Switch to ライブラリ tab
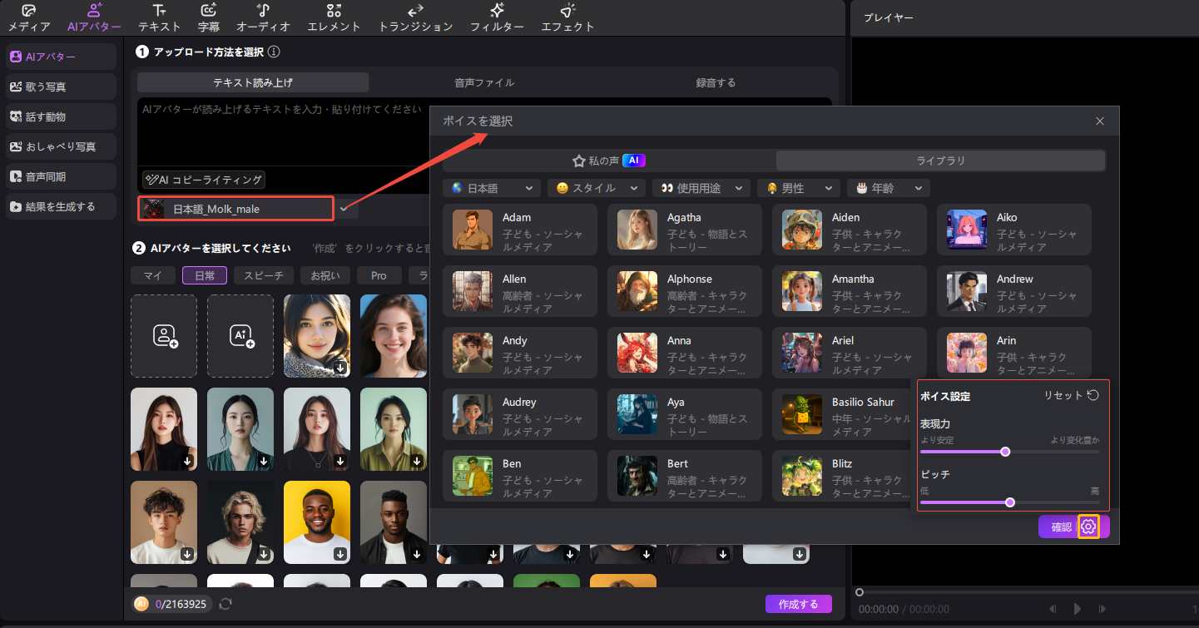This screenshot has height=628, width=1199. coord(940,161)
